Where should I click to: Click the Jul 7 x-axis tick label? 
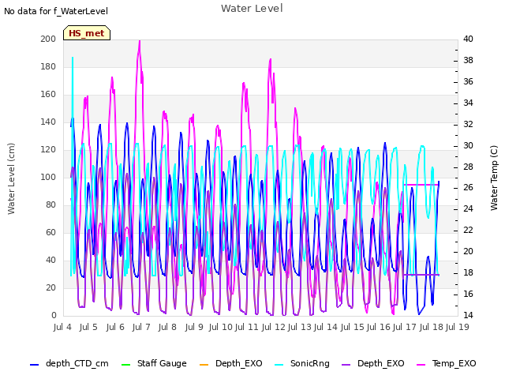click(x=141, y=327)
